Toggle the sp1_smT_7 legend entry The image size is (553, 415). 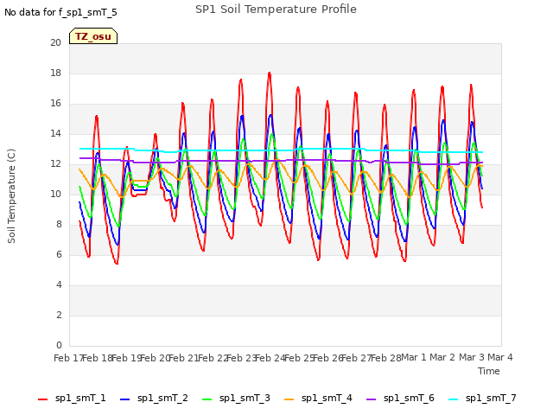482,399
